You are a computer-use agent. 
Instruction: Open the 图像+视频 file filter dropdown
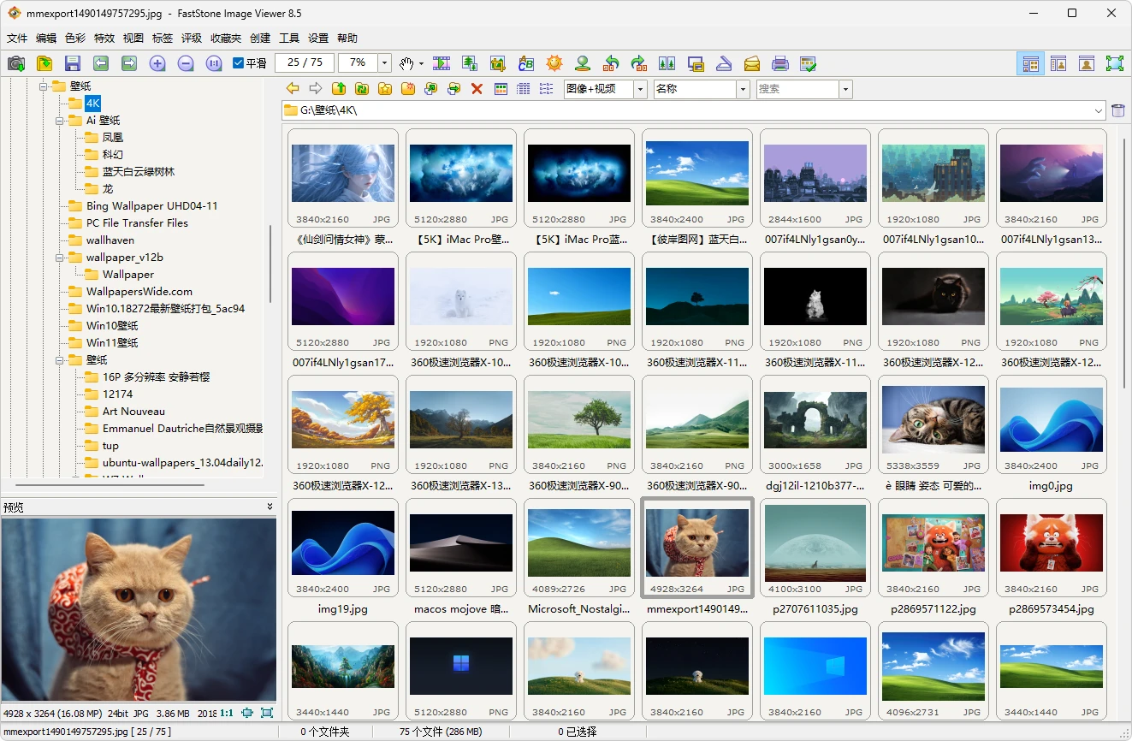click(x=640, y=89)
